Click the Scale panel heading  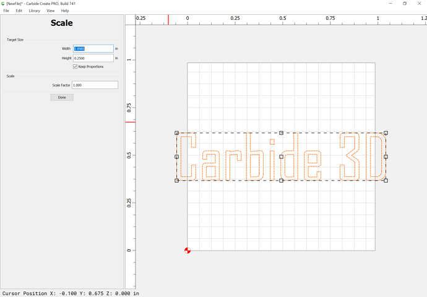(x=61, y=23)
